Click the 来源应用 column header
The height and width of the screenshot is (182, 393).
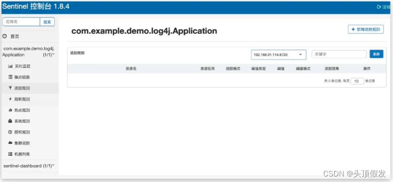(208, 69)
